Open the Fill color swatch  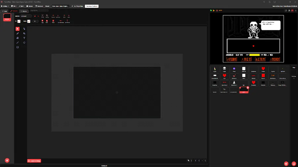point(19,21)
